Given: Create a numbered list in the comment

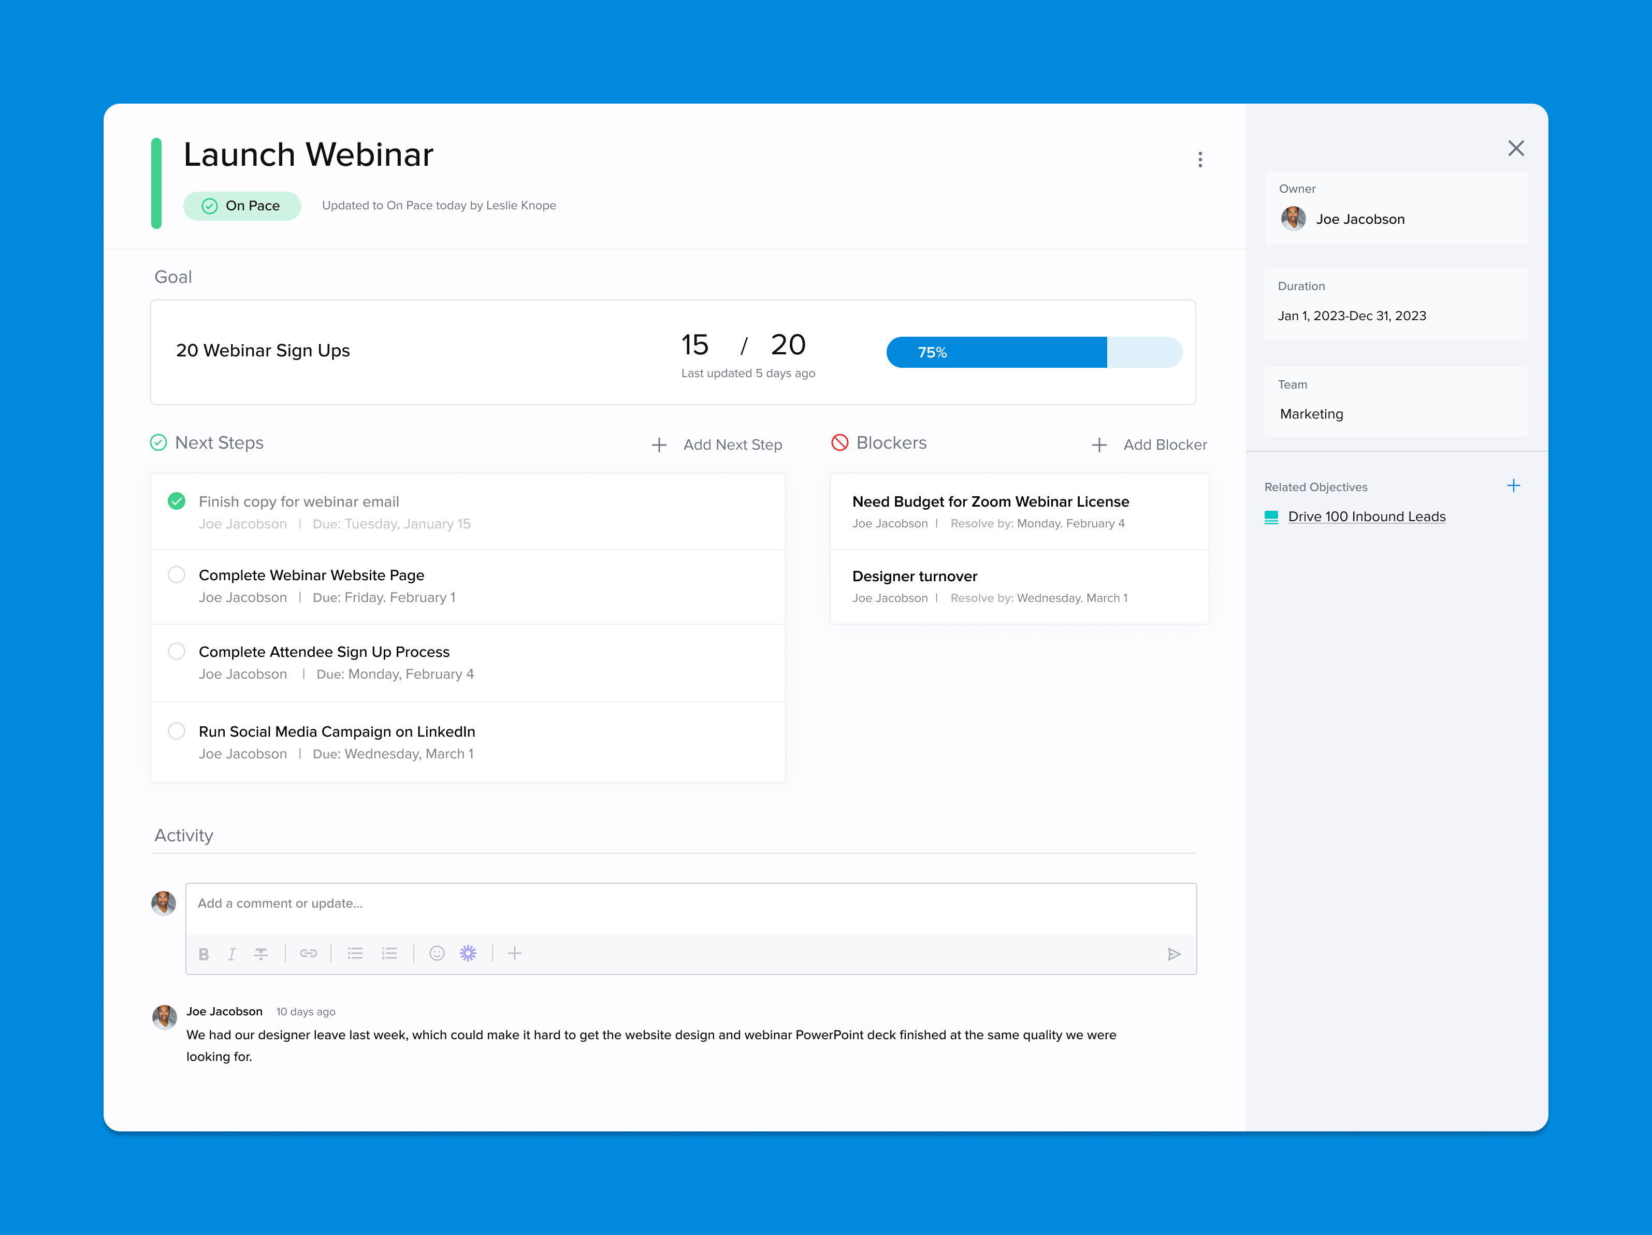Looking at the screenshot, I should [x=389, y=953].
